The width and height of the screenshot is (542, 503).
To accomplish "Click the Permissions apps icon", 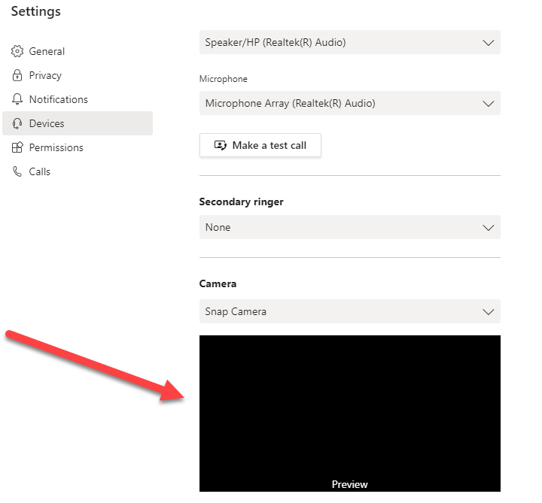I will 17,147.
